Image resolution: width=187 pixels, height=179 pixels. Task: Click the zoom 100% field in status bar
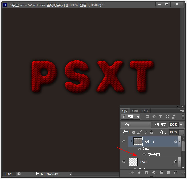(x=9, y=174)
